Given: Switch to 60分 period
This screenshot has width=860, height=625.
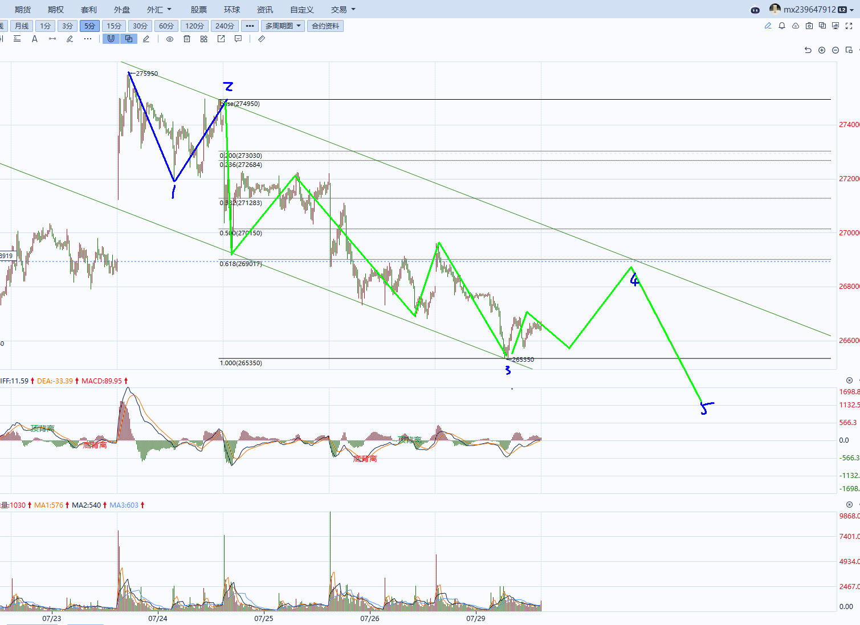Looking at the screenshot, I should click(166, 26).
